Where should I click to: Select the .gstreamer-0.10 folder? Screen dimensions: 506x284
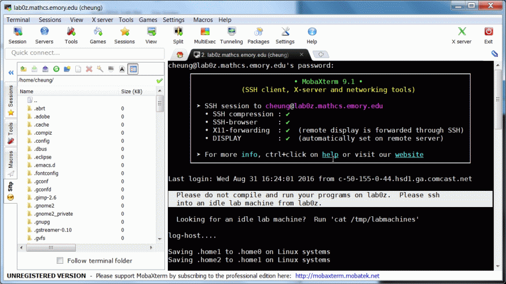[x=53, y=230]
